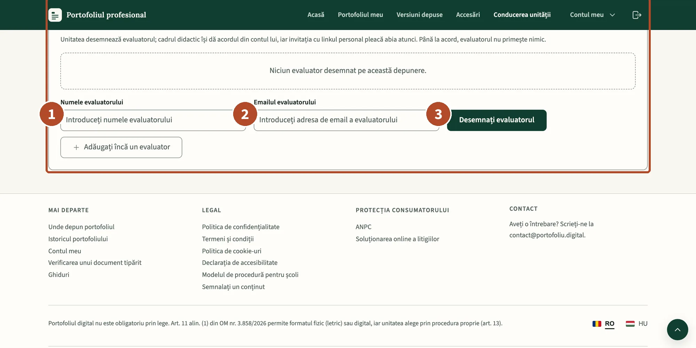Image resolution: width=696 pixels, height=348 pixels.
Task: Open Versiuni depuse in navigation
Action: [x=419, y=15]
